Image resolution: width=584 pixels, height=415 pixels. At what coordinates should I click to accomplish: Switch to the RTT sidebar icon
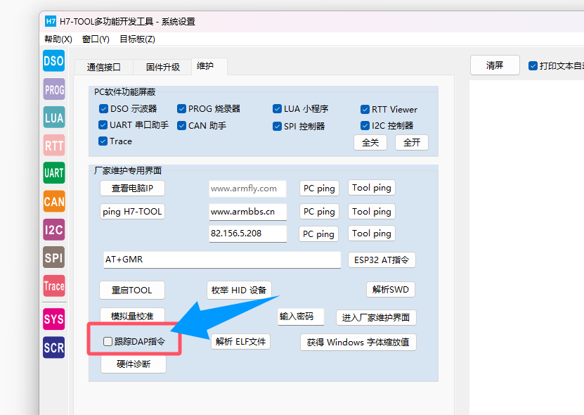coord(54,146)
